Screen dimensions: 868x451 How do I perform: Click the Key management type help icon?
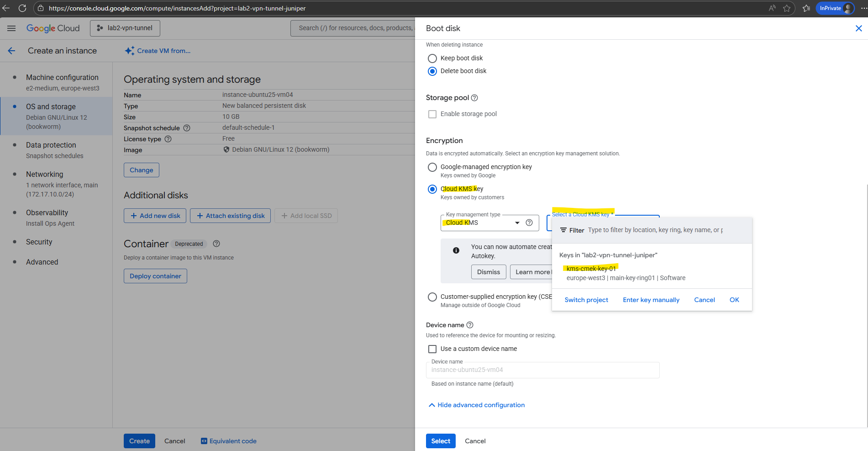pos(529,223)
